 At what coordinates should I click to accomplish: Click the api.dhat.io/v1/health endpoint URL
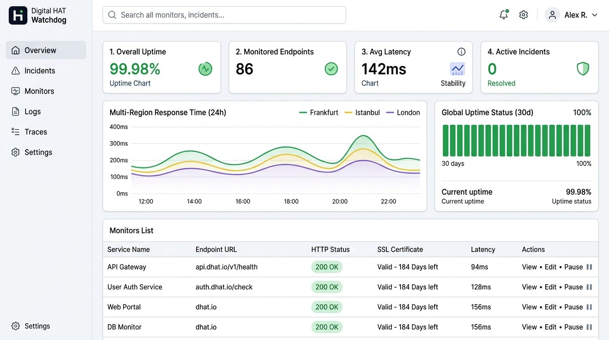[x=227, y=267]
